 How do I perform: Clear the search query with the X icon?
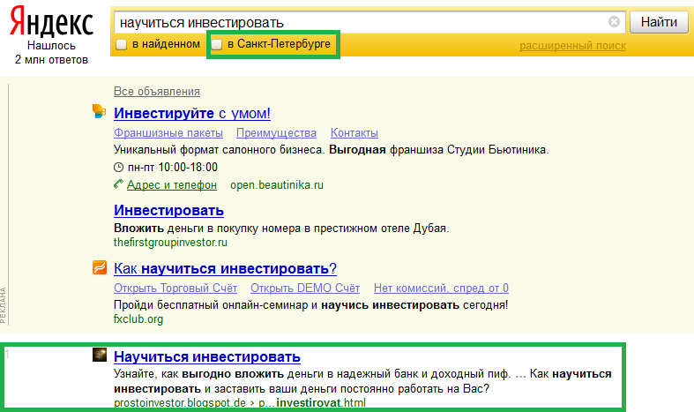[614, 21]
